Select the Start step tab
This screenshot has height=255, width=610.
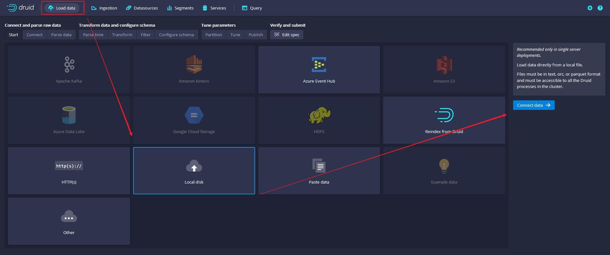tap(13, 35)
